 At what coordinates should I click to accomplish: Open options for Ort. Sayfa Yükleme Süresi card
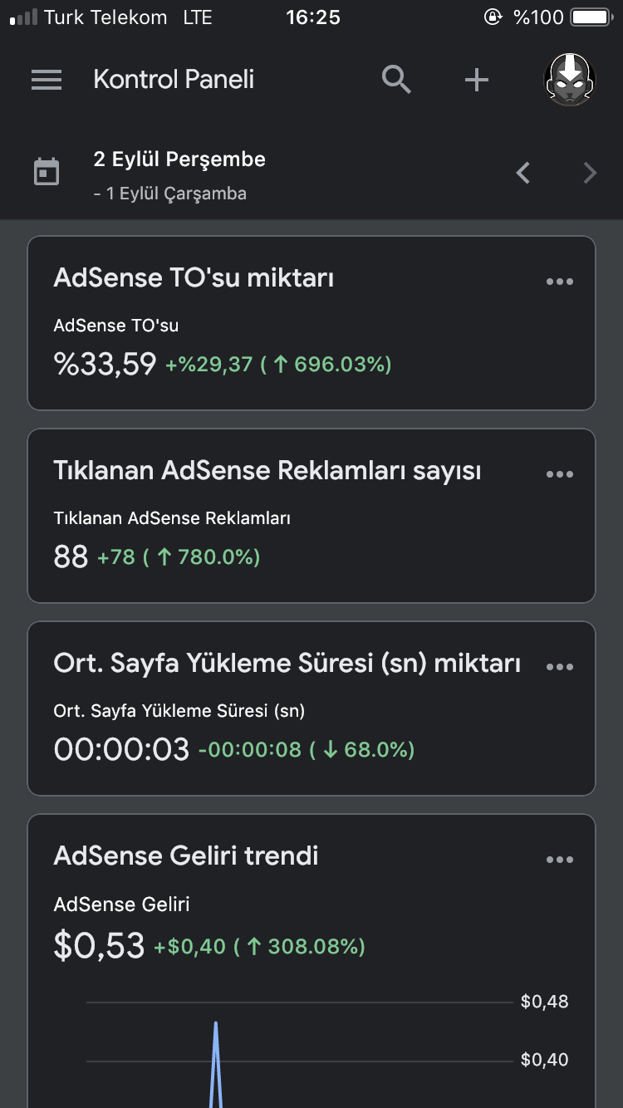point(559,667)
